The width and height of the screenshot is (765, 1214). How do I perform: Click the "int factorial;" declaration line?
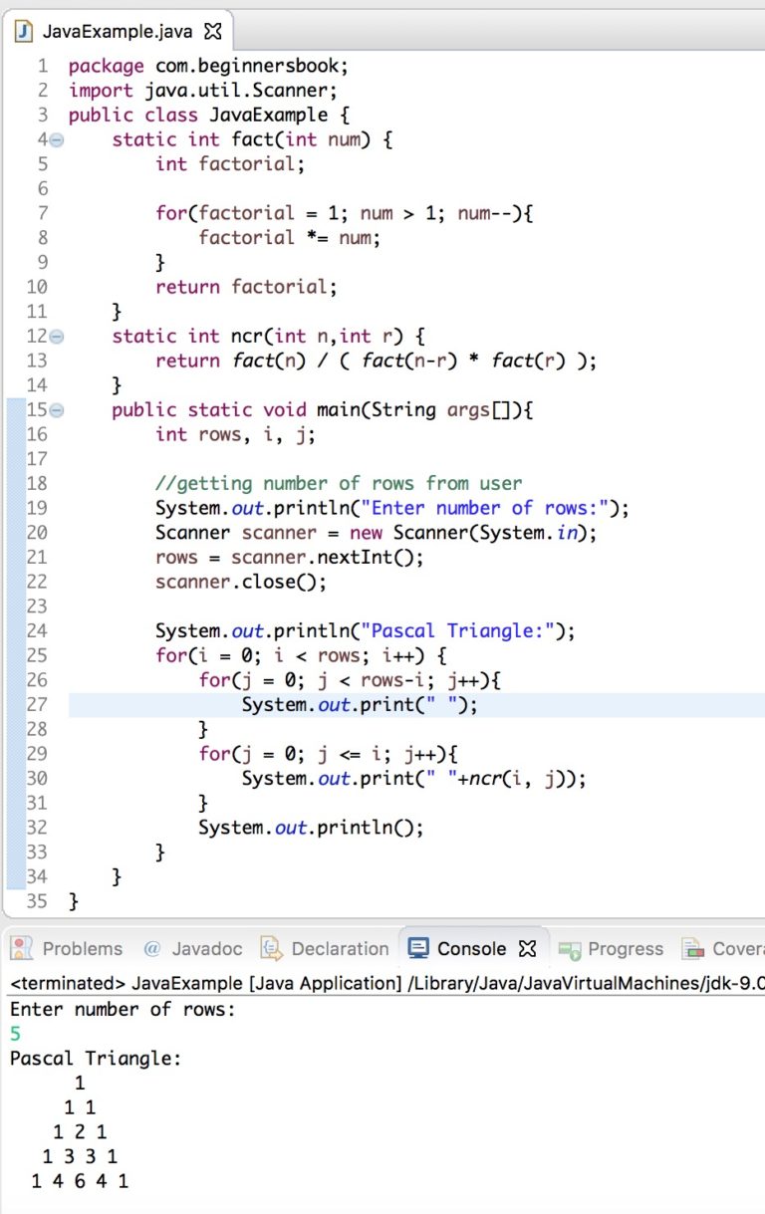click(230, 164)
